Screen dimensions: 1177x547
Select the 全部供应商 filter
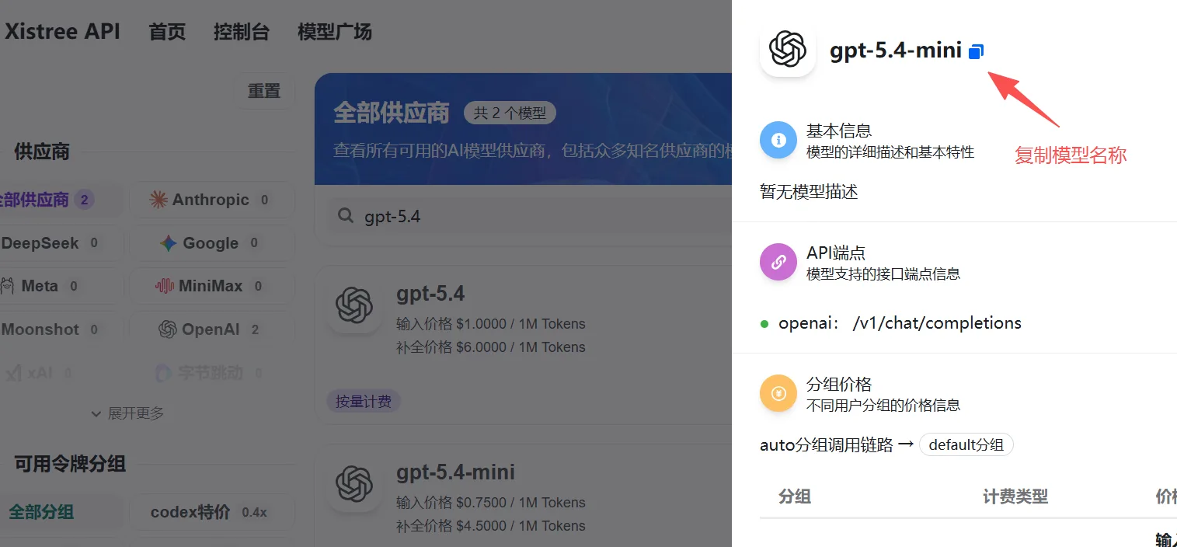click(x=61, y=200)
